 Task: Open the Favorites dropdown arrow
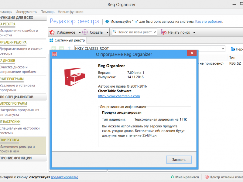(80, 32)
